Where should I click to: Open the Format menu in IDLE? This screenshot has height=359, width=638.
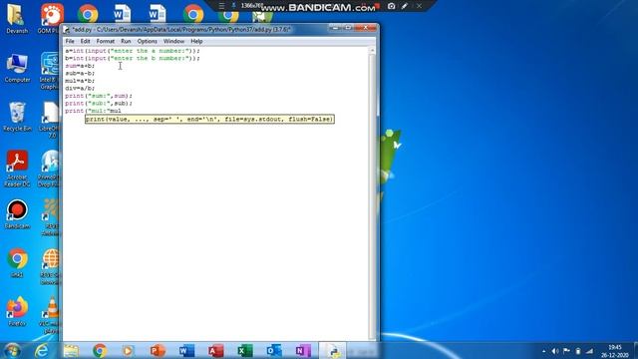coord(106,41)
